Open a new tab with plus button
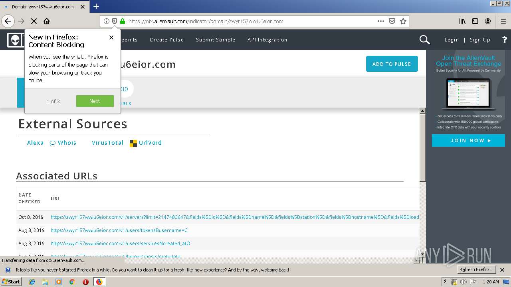Viewport: 511px width, 287px height. tap(96, 6)
